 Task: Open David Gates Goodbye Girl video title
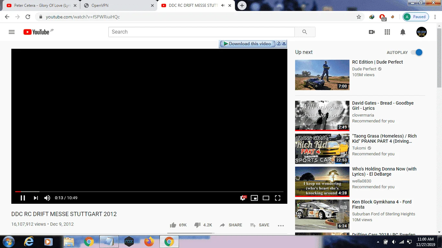coord(383,106)
